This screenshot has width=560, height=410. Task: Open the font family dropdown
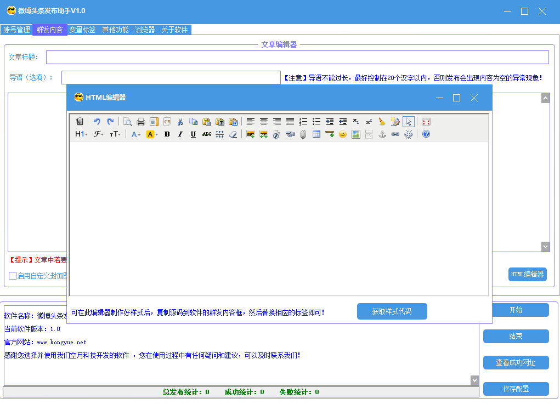[x=99, y=134]
